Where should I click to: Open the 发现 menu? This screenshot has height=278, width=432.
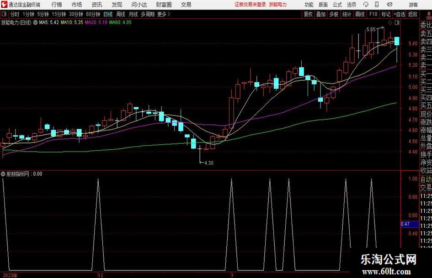tap(117, 5)
